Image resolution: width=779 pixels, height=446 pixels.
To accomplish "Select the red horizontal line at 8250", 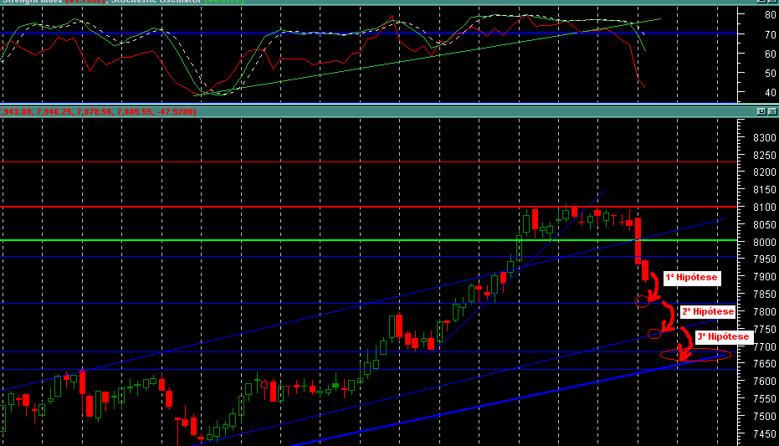I will coord(369,161).
